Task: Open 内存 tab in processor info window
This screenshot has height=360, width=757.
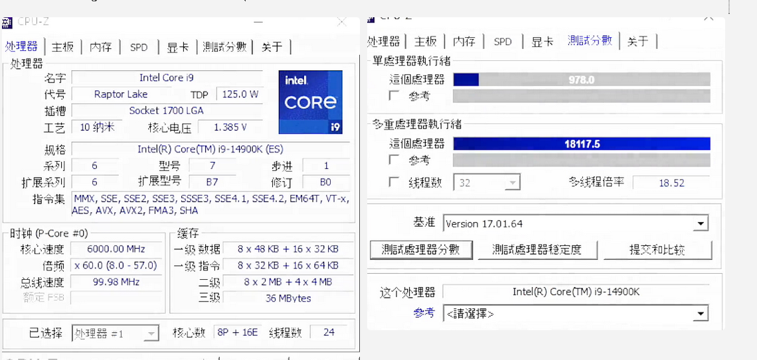Action: (x=101, y=47)
